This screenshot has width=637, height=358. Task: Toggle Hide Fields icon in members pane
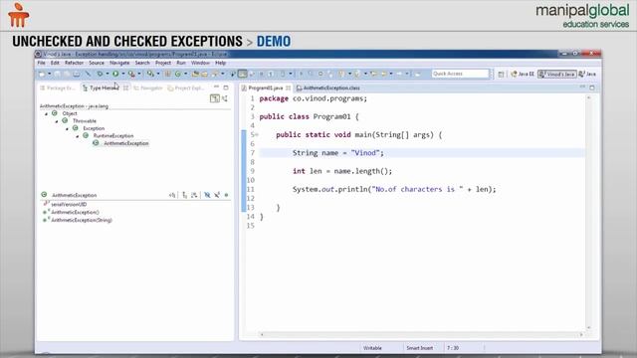tap(207, 195)
